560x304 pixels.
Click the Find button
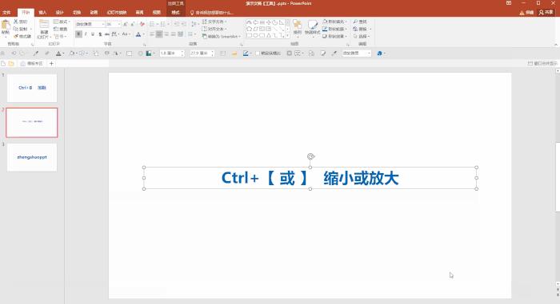click(x=360, y=22)
